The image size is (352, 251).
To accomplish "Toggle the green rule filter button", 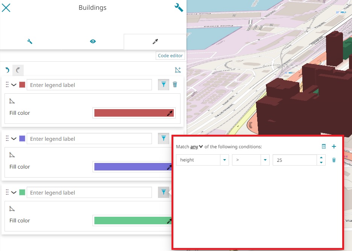I will (x=163, y=192).
